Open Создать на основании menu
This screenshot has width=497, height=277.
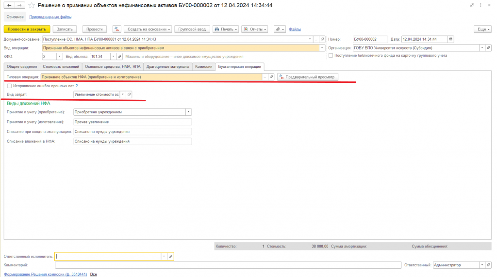tap(148, 29)
